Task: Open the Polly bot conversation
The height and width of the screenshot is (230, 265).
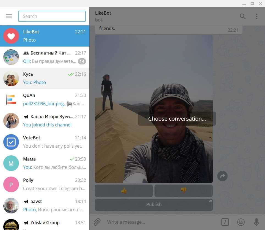Action: [45, 184]
